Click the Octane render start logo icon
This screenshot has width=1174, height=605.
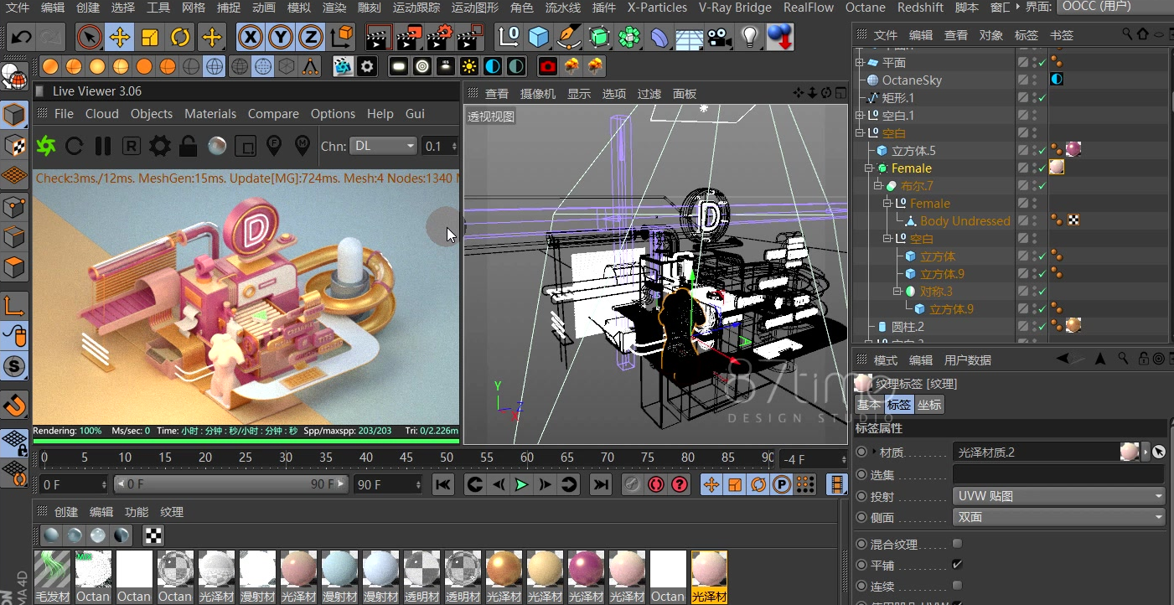coord(45,147)
